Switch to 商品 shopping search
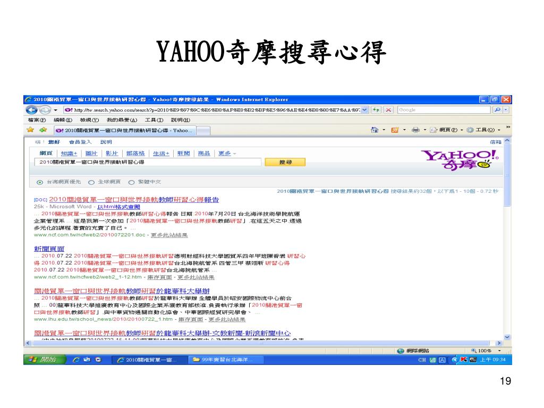 click(x=204, y=154)
